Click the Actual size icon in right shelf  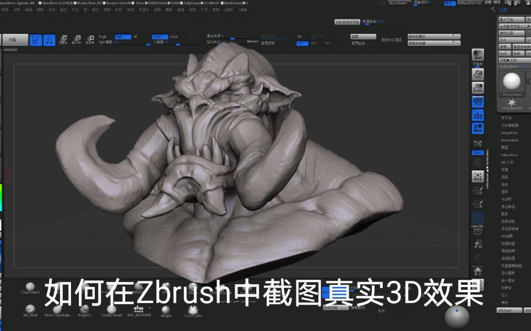coord(478,88)
